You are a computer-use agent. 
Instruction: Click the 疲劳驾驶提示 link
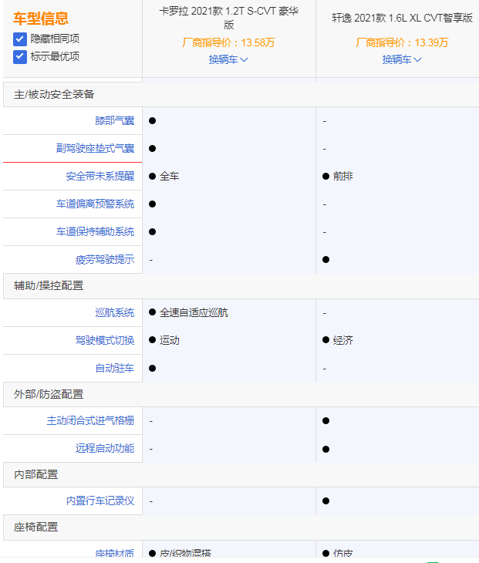click(104, 259)
